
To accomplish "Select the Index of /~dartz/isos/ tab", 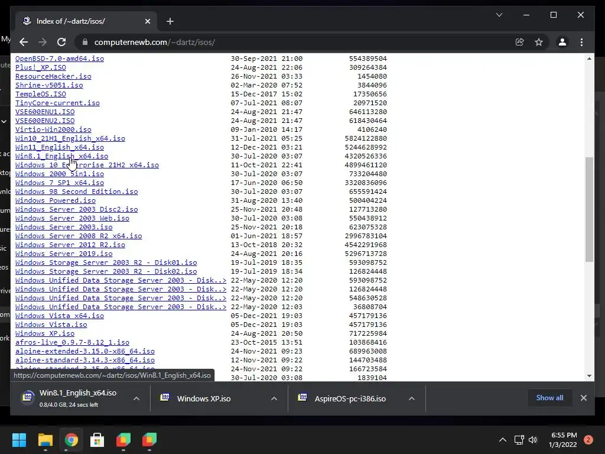I will [x=86, y=21].
